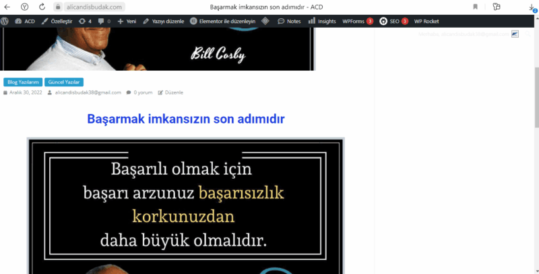Click the page vertical scrollbar
Image resolution: width=539 pixels, height=274 pixels.
tap(536, 101)
